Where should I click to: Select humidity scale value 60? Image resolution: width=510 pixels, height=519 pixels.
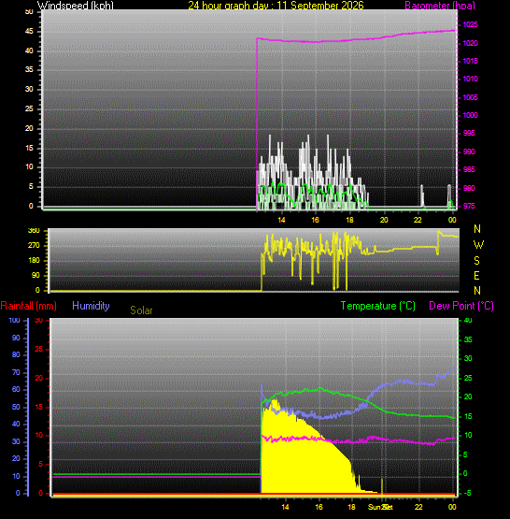click(16, 390)
